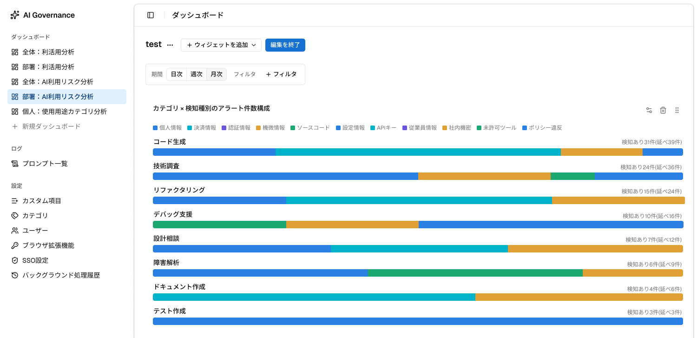Click the green segment in 障害解析 bar

point(475,273)
